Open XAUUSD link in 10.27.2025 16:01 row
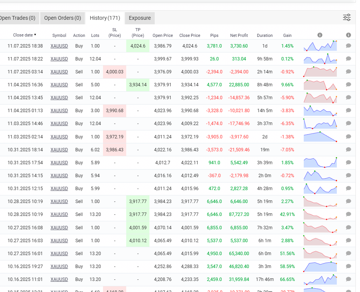 click(x=59, y=254)
